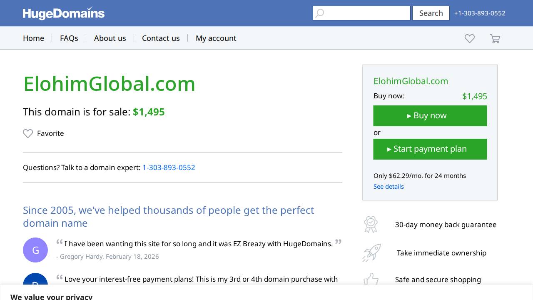Open the FAQs page

69,38
